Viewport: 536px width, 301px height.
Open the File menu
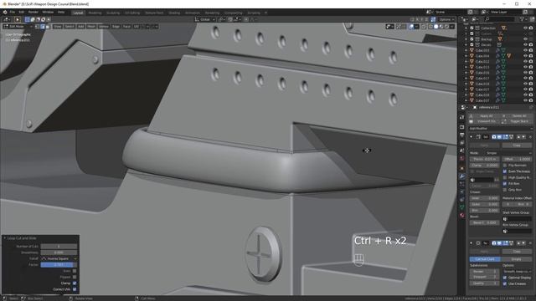coord(12,12)
